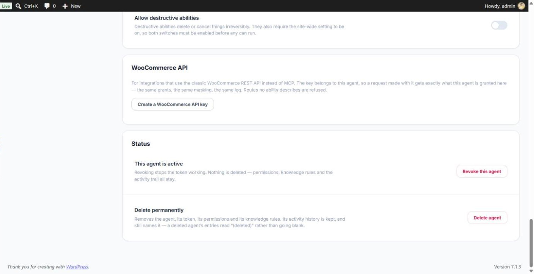Screen dimensions: 534x274
Task: Click the scrollbar up arrow
Action: (531, 3)
